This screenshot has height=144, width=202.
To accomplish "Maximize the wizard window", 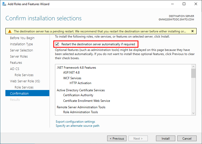I will (x=184, y=4).
